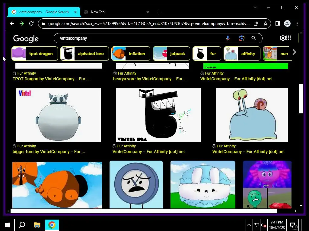The image size is (309, 231).
Task: Open the pink character collage thumbnail
Action: (267, 184)
